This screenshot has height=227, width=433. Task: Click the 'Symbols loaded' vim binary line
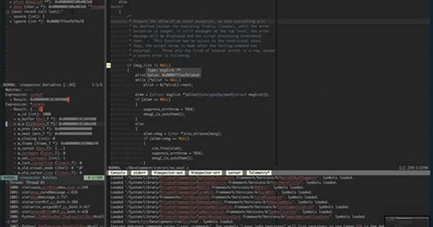tap(172, 222)
